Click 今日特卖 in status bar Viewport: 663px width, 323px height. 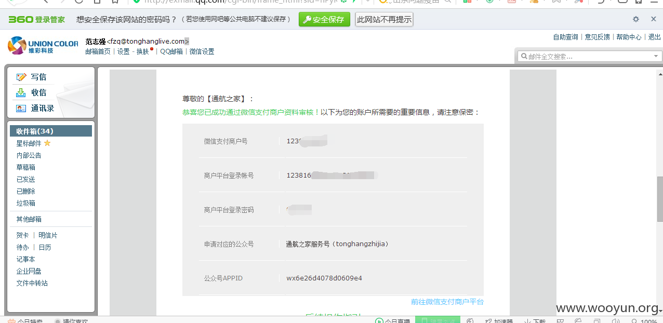tap(25, 321)
